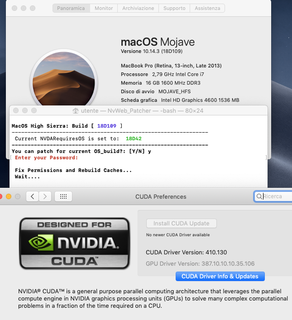Click the Install CUDA Update button

182,223
